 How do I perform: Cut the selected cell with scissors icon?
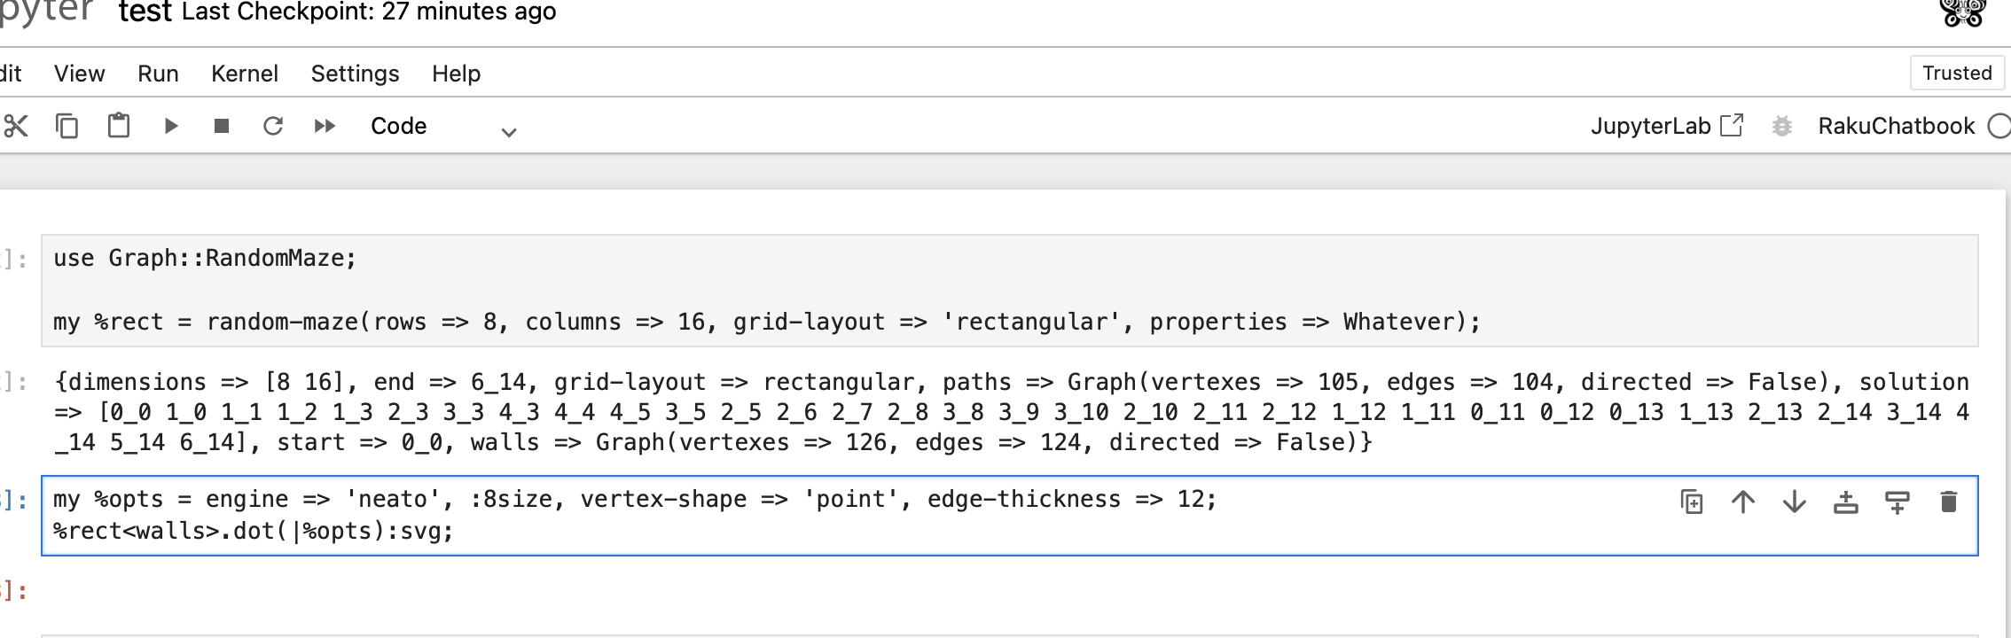point(16,126)
